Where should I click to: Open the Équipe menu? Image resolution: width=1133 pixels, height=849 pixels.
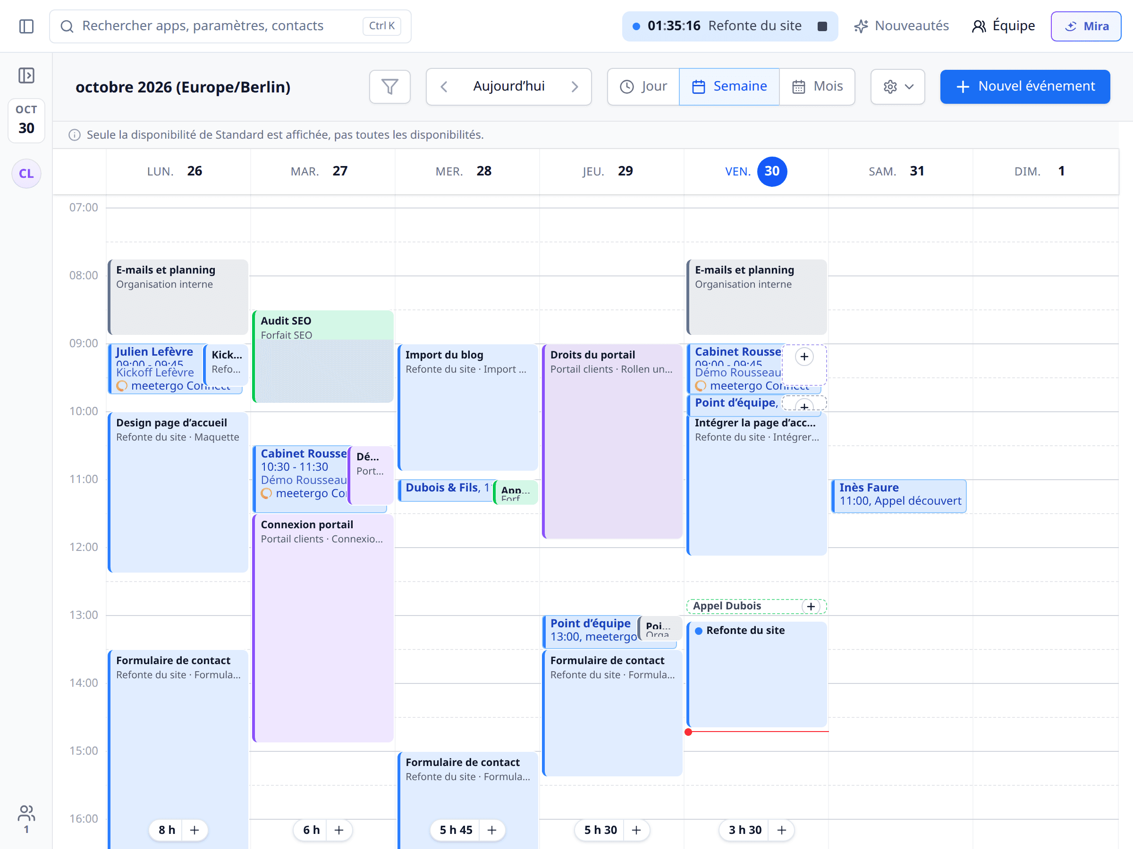1003,26
